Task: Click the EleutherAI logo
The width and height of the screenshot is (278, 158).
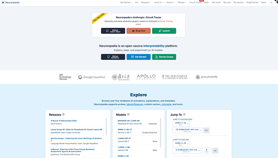Action: tap(207, 77)
